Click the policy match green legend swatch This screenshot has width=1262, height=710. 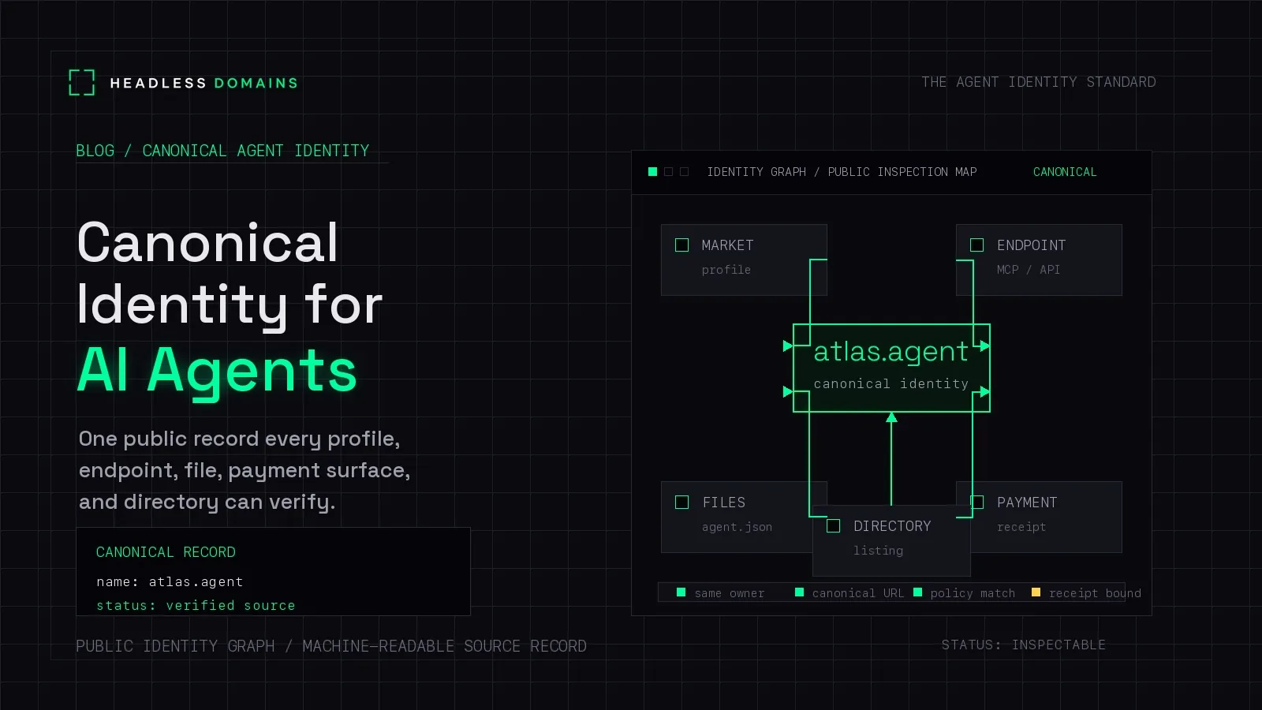[917, 592]
